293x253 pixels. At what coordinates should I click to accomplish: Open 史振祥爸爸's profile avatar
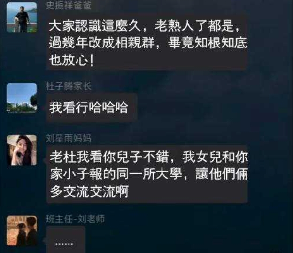22,17
